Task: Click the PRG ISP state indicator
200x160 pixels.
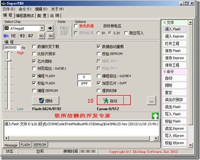Action: 64,31
